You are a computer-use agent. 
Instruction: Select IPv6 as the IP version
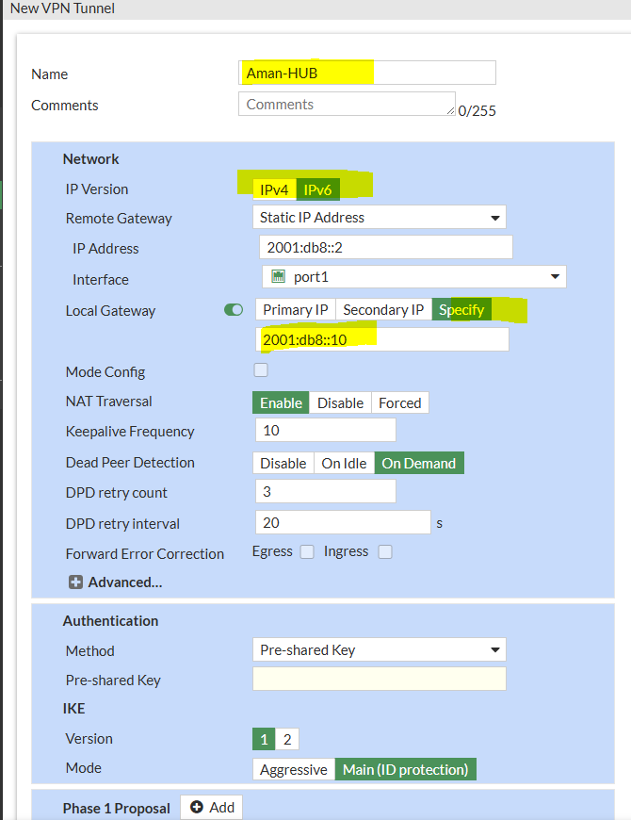317,189
